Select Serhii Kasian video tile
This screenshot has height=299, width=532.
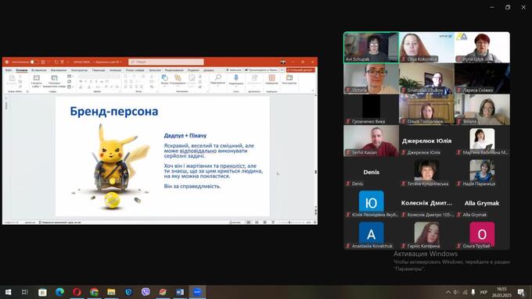click(x=371, y=141)
